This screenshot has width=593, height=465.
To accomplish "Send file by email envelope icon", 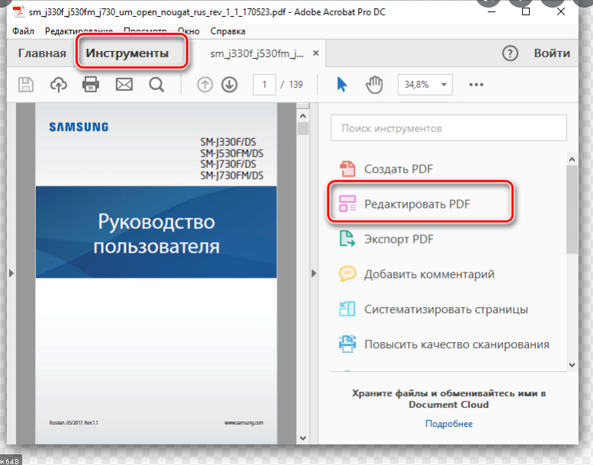I will (124, 85).
